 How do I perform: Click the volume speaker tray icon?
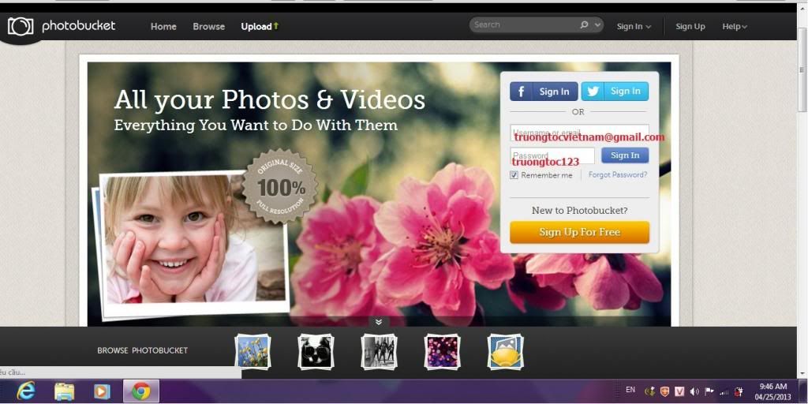(x=694, y=391)
